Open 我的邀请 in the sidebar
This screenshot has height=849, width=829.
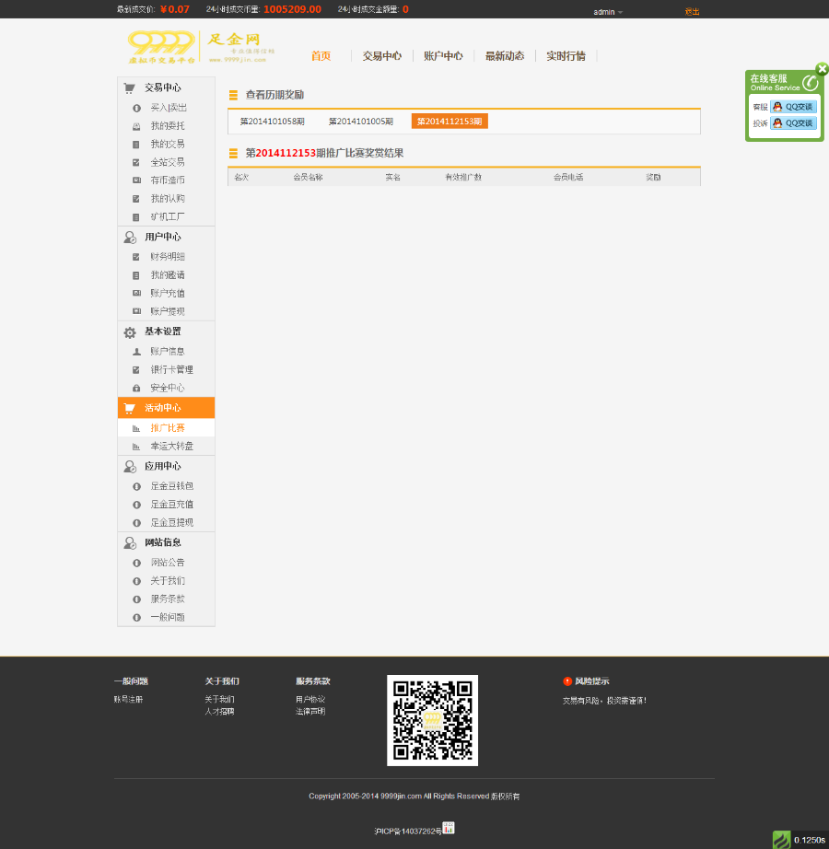pos(168,275)
